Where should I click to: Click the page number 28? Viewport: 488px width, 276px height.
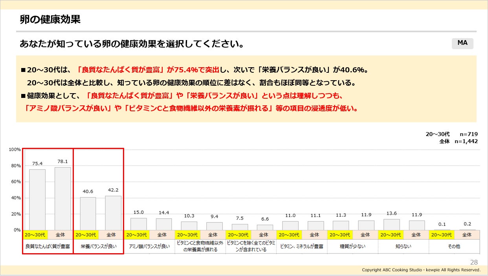[x=474, y=262]
